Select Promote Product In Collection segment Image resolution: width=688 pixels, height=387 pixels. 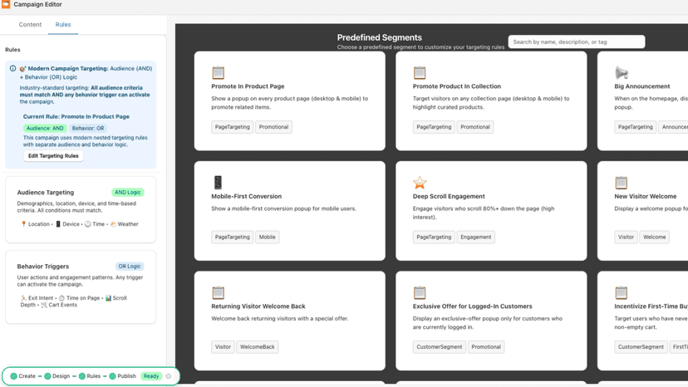491,101
